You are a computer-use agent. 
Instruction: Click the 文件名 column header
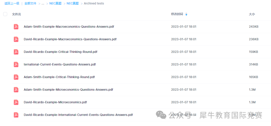(x=17, y=14)
